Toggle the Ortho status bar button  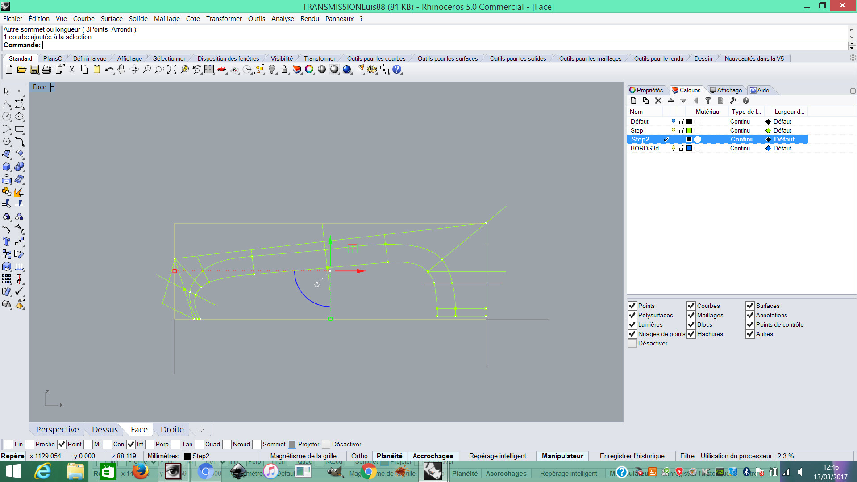359,456
